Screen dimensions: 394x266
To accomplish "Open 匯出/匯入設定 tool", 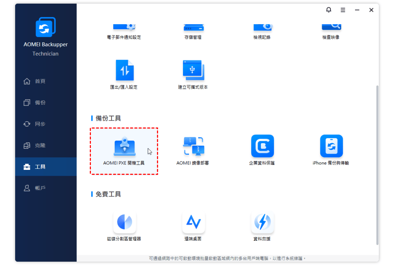I will coord(124,70).
